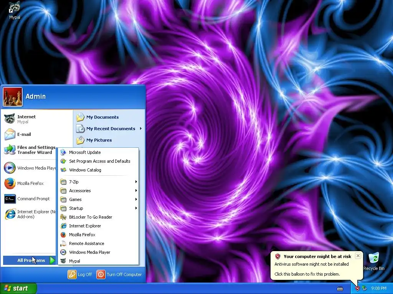This screenshot has width=393, height=294.
Task: Click the Log Off button
Action: click(x=80, y=274)
